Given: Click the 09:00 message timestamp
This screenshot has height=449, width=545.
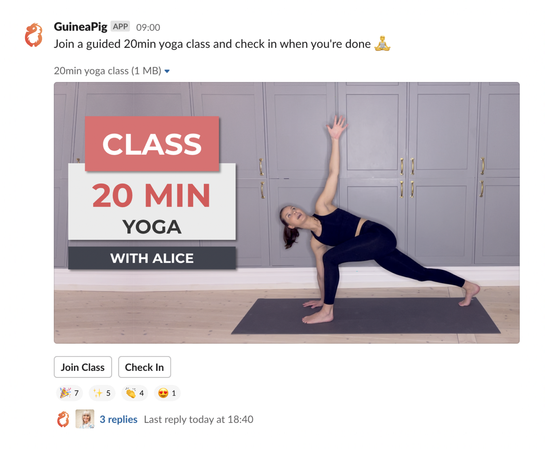Looking at the screenshot, I should (148, 27).
